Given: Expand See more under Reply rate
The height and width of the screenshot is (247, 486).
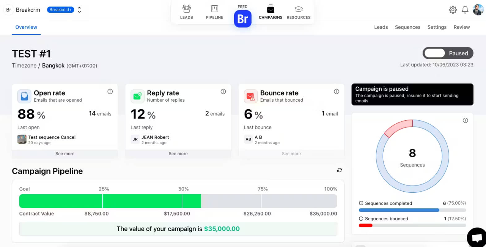Looking at the screenshot, I should 178,153.
